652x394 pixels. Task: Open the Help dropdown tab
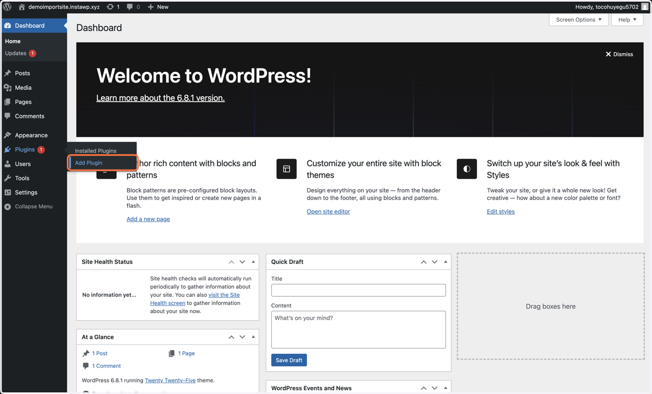(628, 20)
